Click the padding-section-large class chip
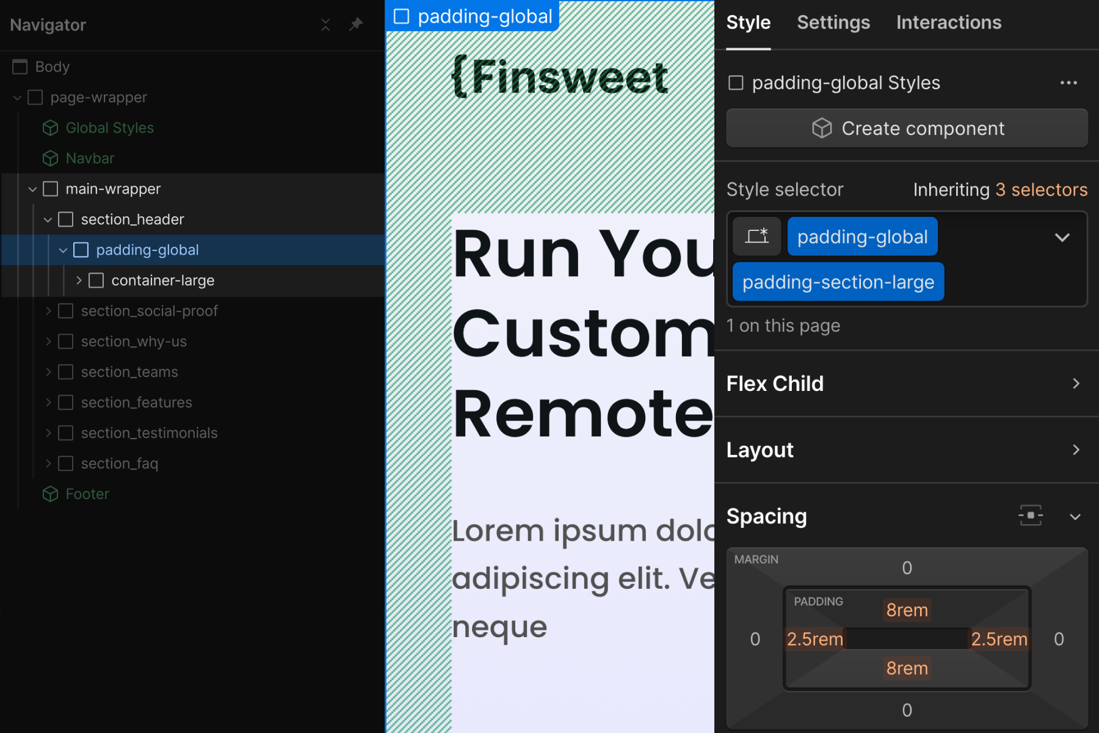The width and height of the screenshot is (1099, 733). coord(838,282)
